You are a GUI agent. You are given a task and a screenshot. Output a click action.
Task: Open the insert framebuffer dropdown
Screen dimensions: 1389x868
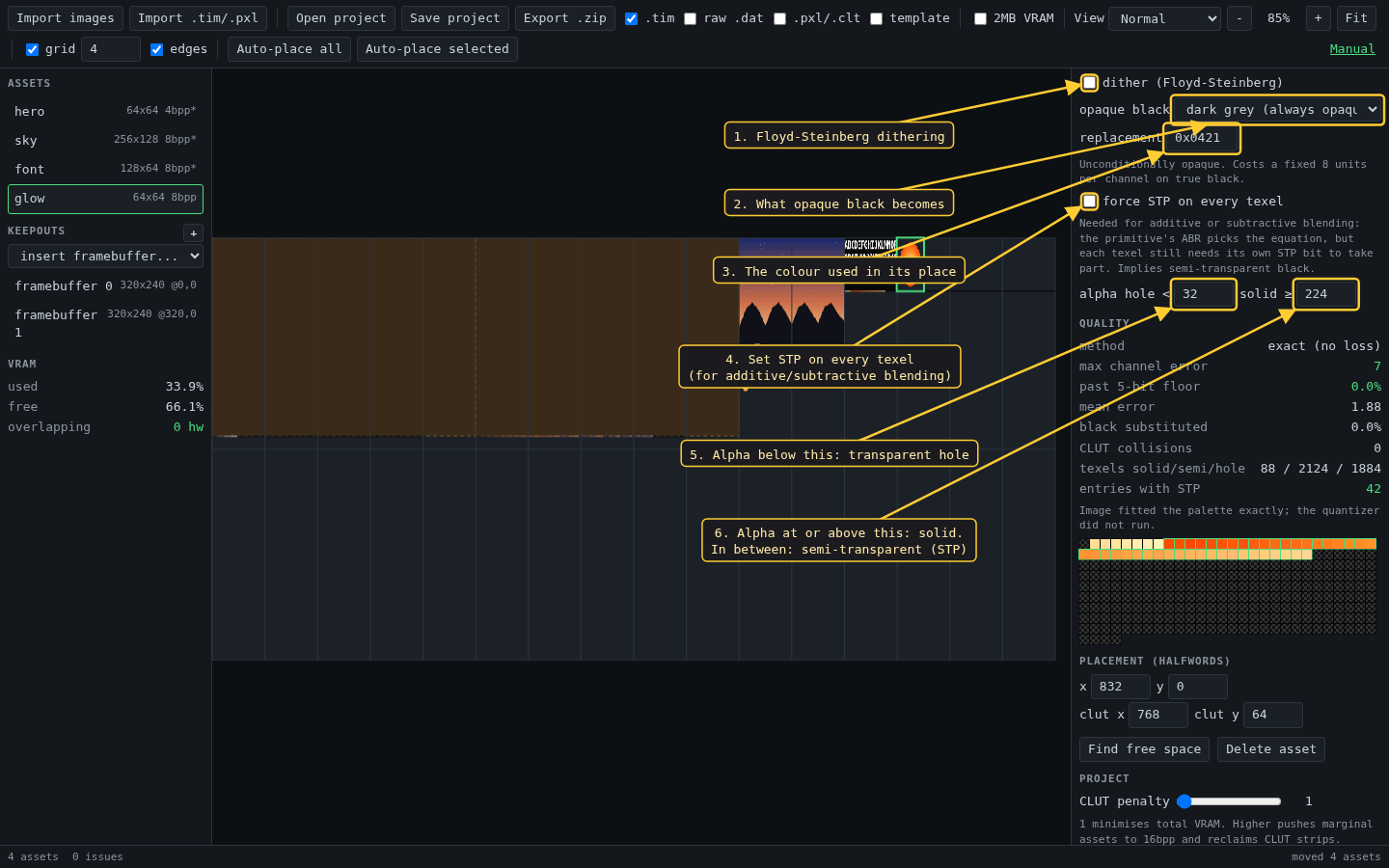pyautogui.click(x=106, y=256)
